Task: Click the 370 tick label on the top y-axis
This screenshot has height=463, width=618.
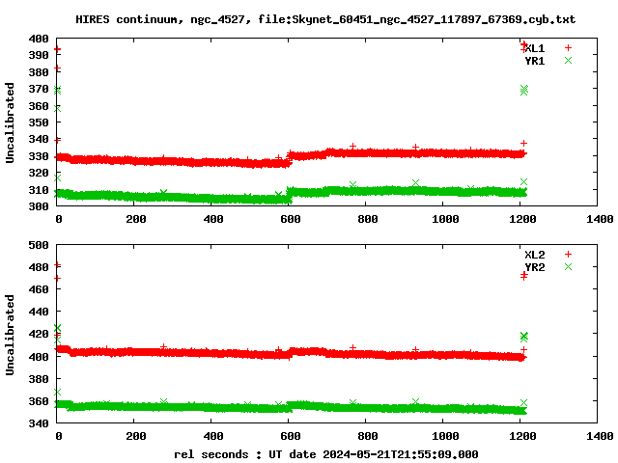Action: tap(39, 90)
